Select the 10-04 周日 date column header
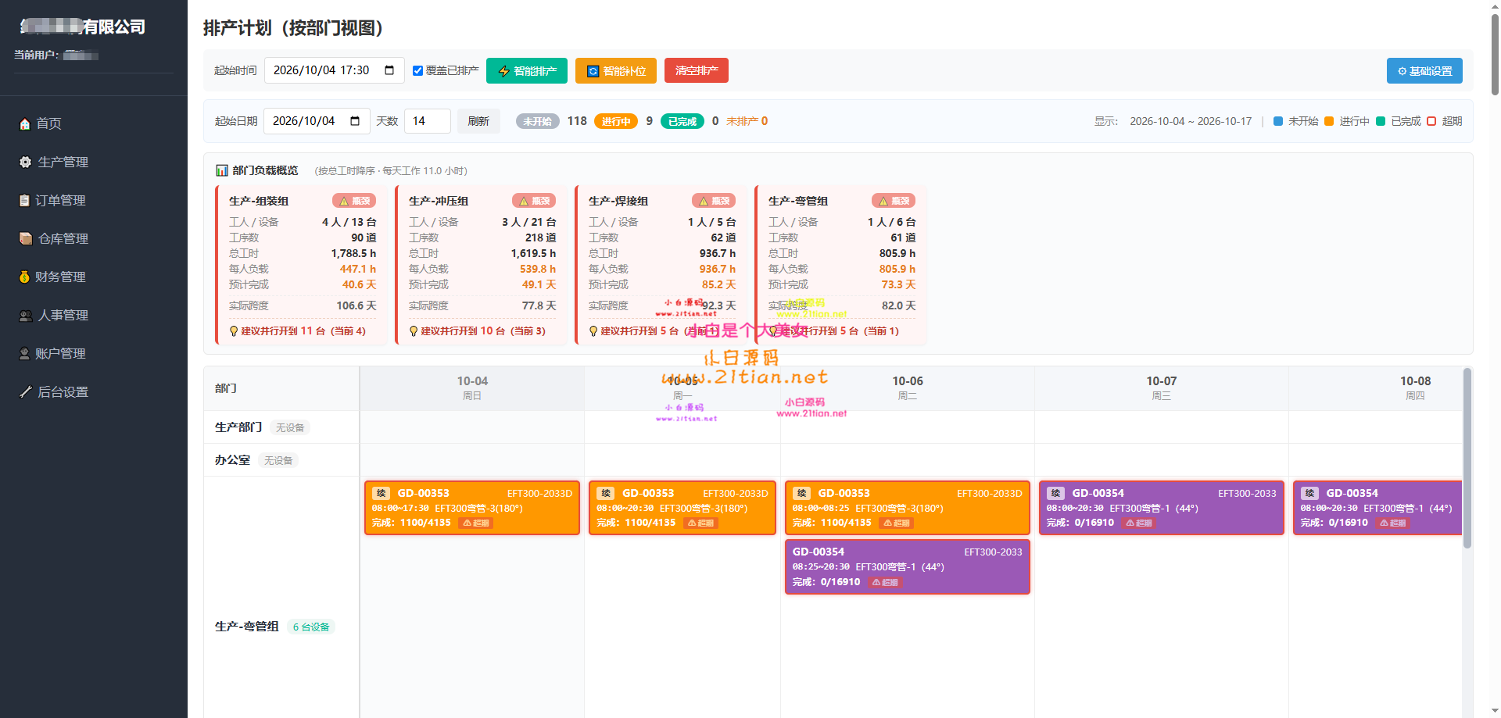The image size is (1501, 718). coord(472,388)
